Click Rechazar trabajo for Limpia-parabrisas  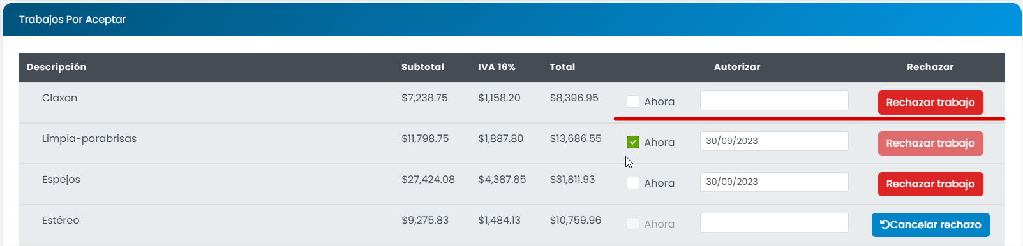click(x=930, y=143)
